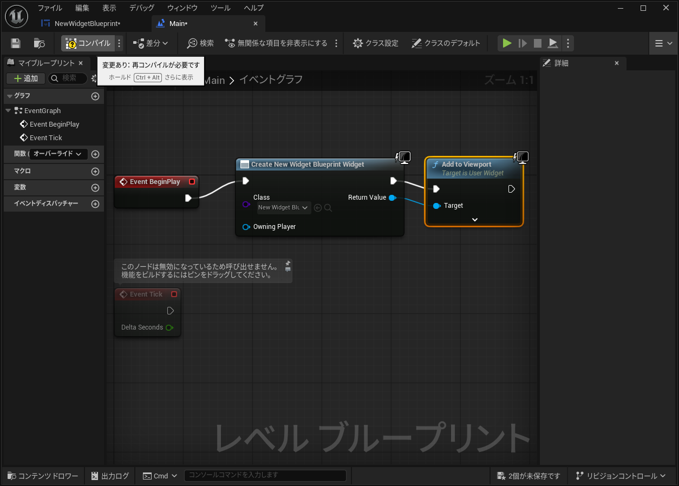Collapse the EventGraph tree node
This screenshot has height=486, width=679.
click(8, 110)
